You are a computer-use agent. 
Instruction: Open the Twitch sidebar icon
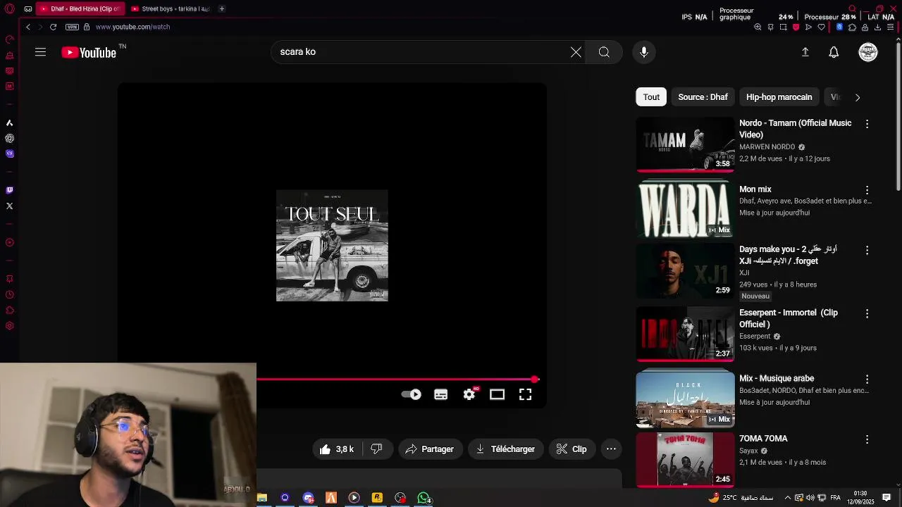9,190
